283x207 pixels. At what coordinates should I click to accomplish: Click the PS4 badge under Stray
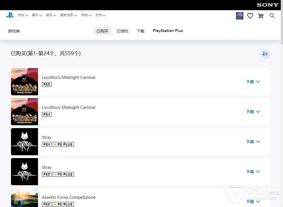pos(47,144)
